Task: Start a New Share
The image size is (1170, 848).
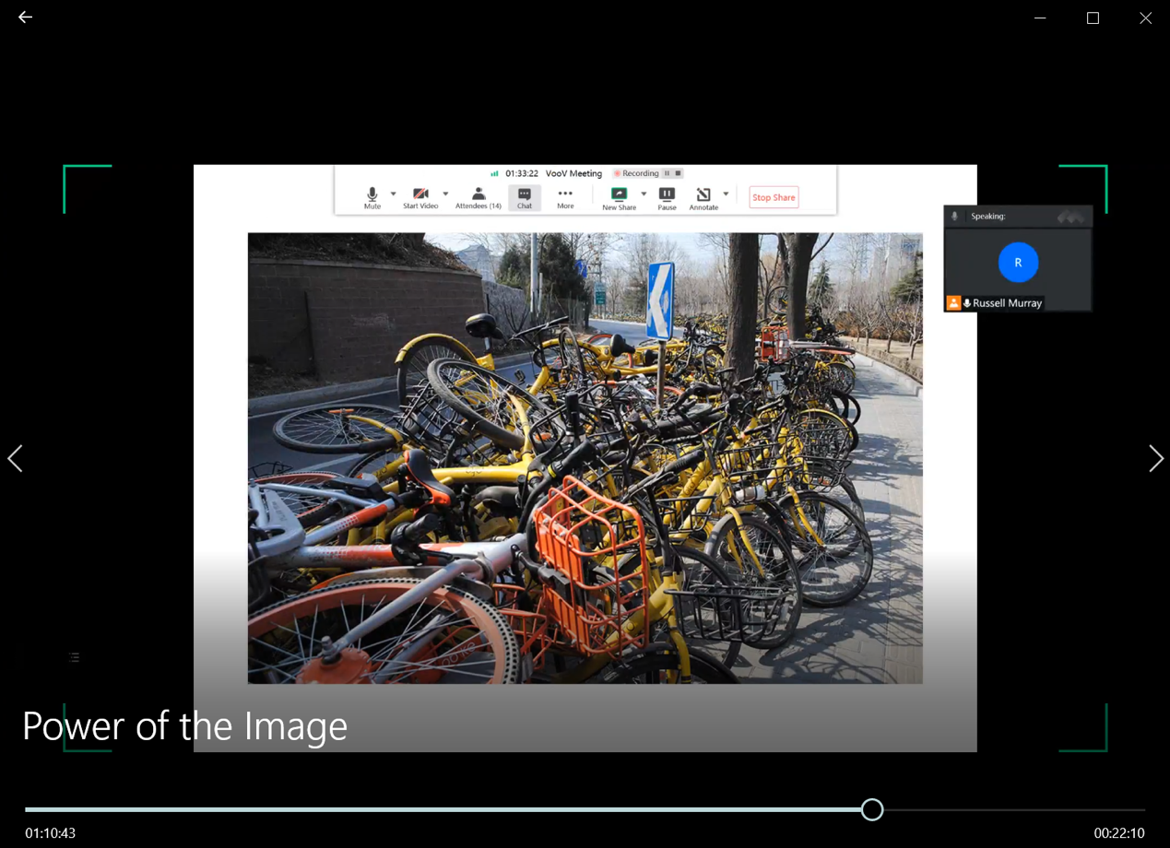Action: click(619, 197)
